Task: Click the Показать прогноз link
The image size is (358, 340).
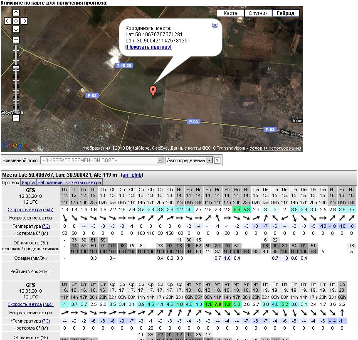Action: (x=148, y=47)
